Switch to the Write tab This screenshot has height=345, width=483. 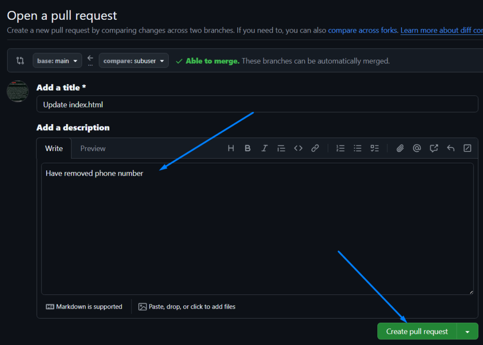pyautogui.click(x=54, y=148)
